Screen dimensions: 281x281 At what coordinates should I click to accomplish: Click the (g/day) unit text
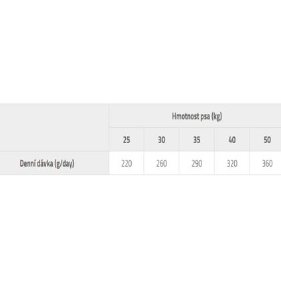pyautogui.click(x=64, y=164)
